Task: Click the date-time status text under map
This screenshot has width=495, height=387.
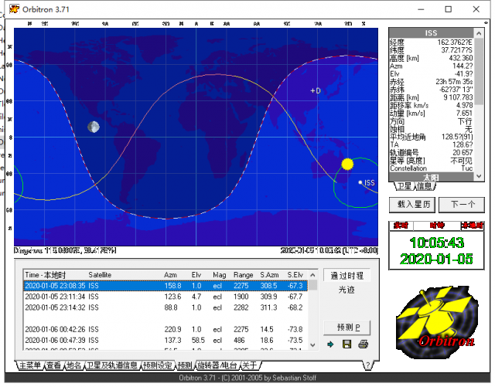Action: pos(329,250)
